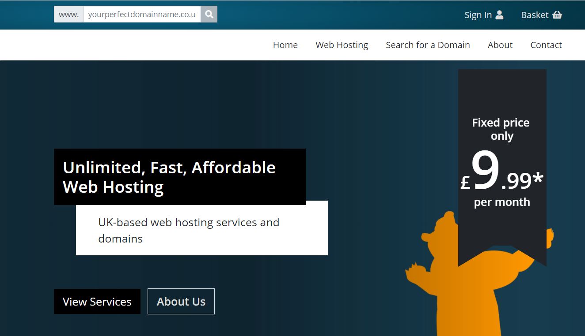The height and width of the screenshot is (336, 585).
Task: Focus the domain name search field
Action: pyautogui.click(x=142, y=14)
